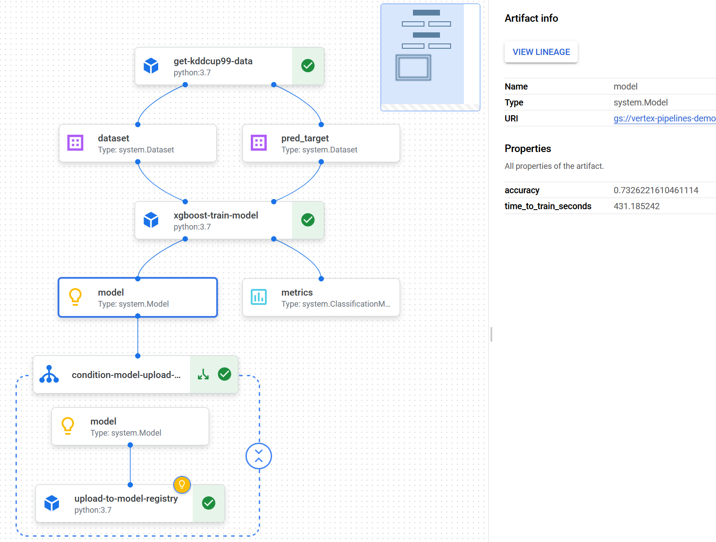The width and height of the screenshot is (716, 542).
Task: Select the model node inside the condition group
Action: click(x=130, y=427)
